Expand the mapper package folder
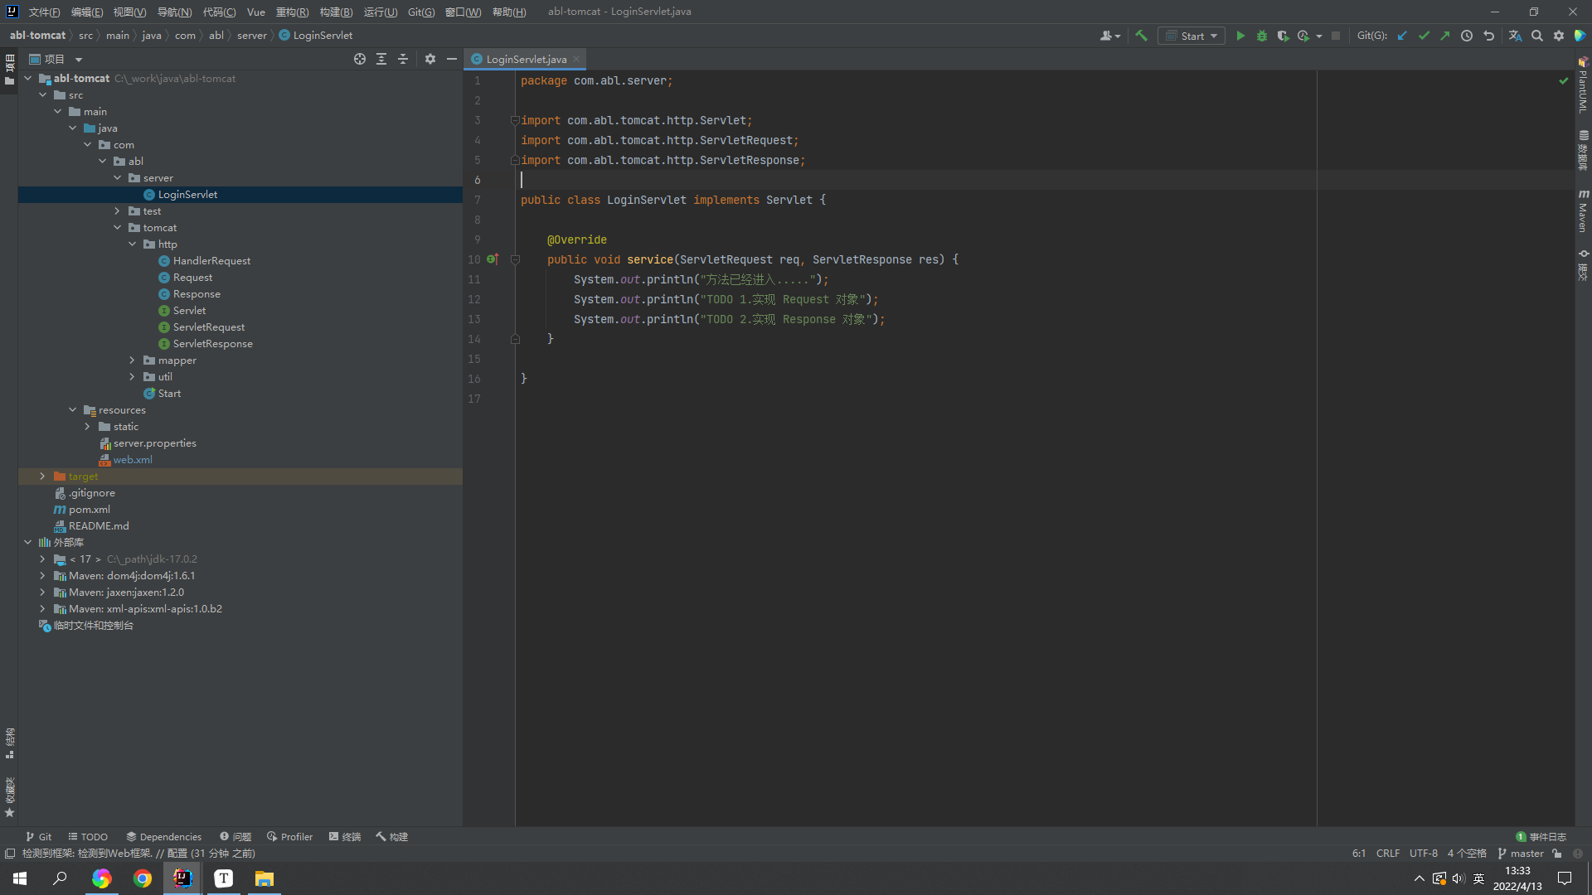 133,360
